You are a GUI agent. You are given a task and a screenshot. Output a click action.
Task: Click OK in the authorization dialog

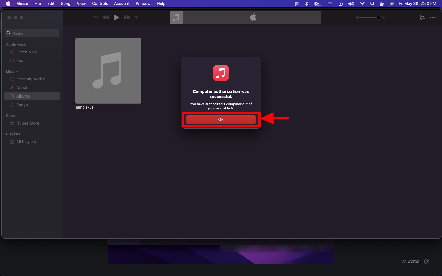pyautogui.click(x=221, y=120)
